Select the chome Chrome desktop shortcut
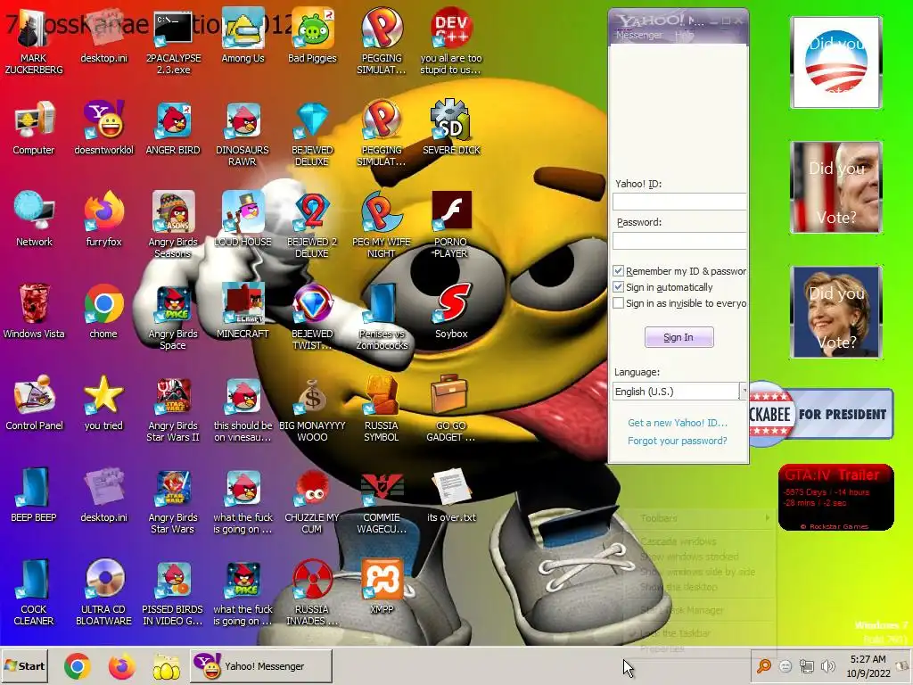The width and height of the screenshot is (913, 685). click(103, 311)
